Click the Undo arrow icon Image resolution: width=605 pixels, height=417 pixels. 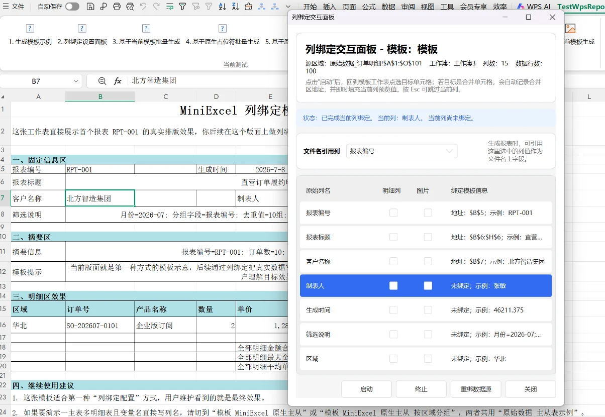coord(143,7)
